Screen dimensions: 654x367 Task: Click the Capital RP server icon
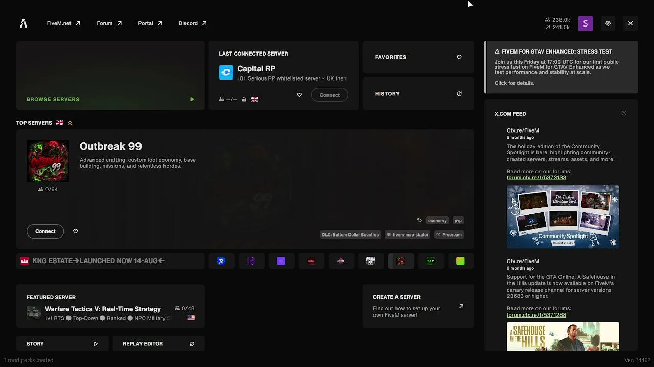tap(226, 72)
